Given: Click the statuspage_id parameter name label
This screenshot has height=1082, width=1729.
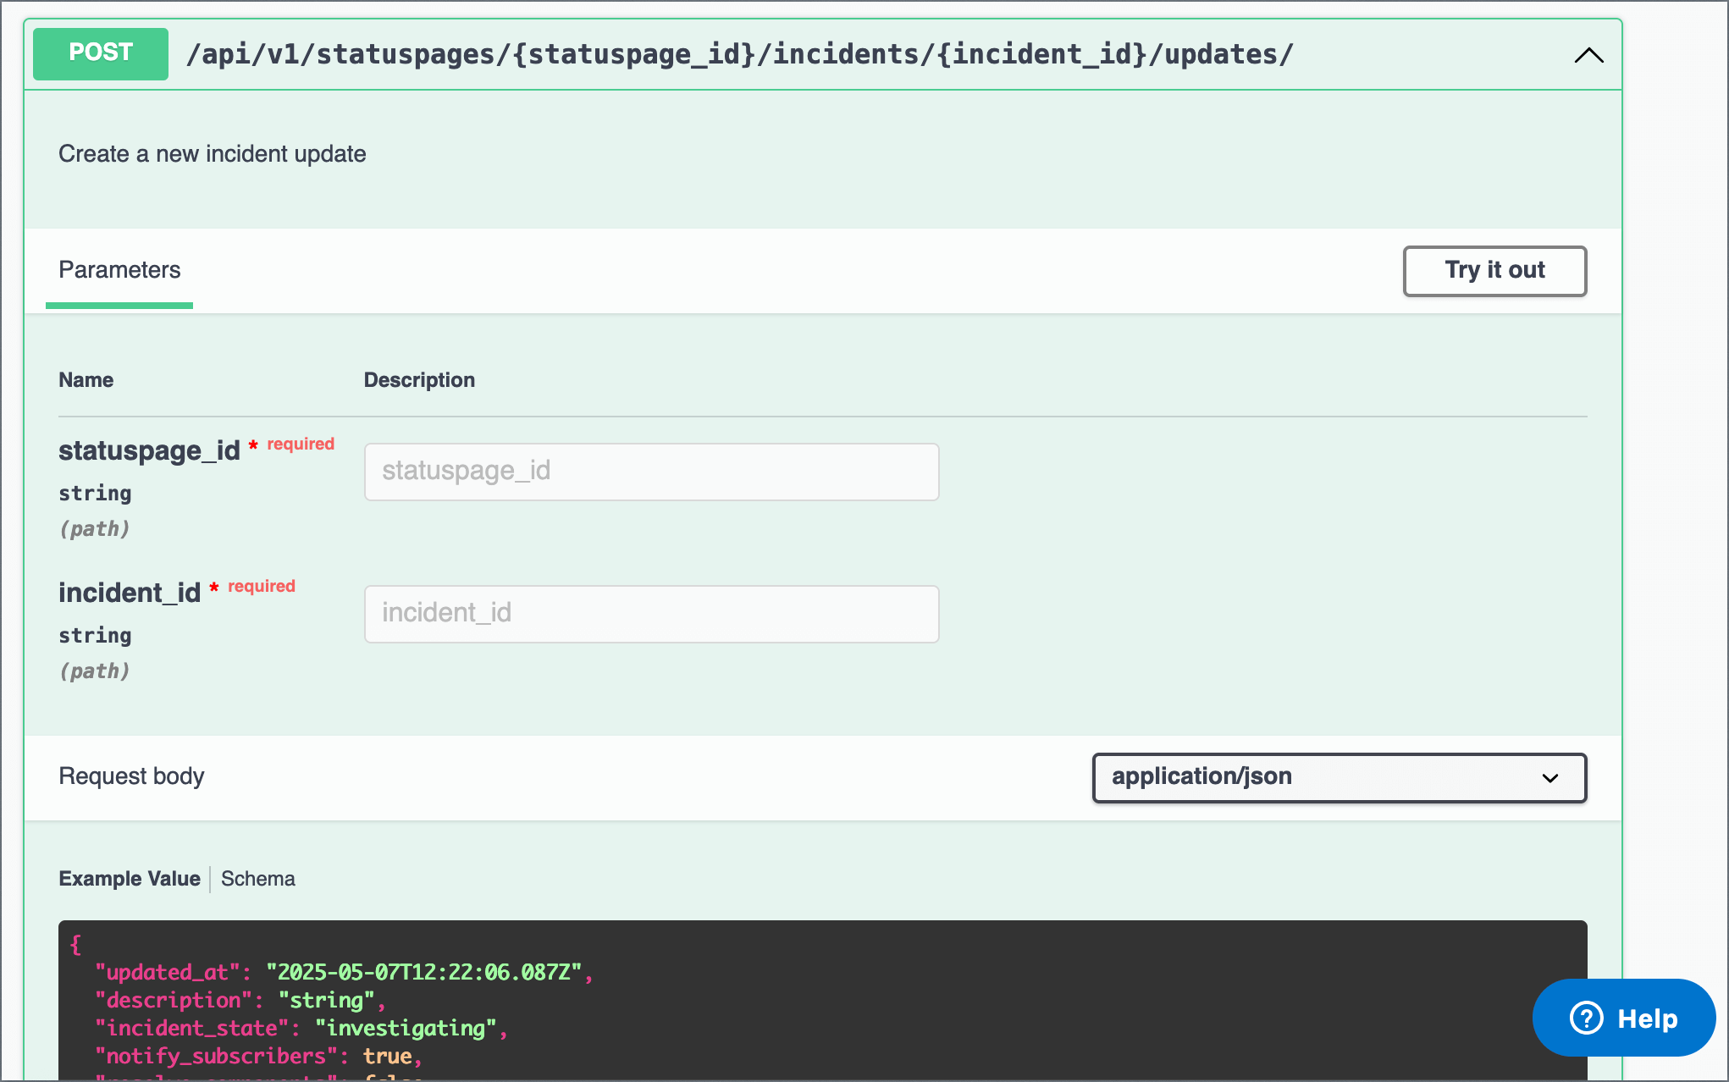Looking at the screenshot, I should tap(149, 451).
